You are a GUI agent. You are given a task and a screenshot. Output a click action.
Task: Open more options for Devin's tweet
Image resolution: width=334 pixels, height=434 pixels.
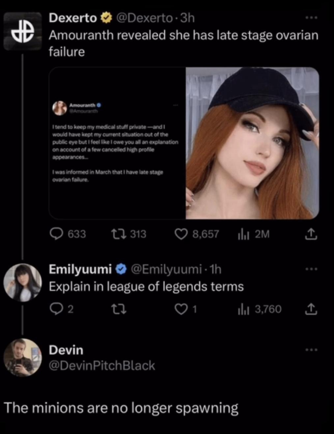click(x=311, y=349)
